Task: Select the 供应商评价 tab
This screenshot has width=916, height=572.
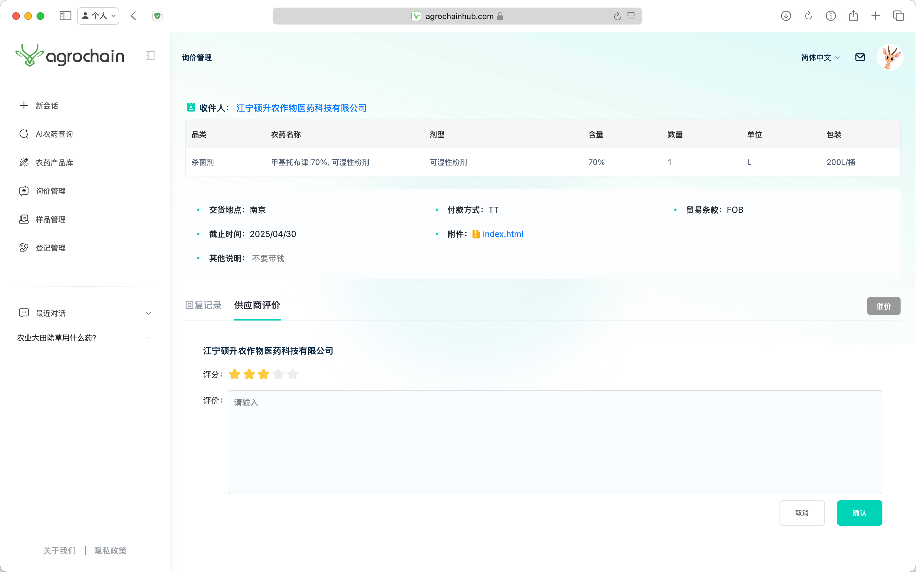Action: tap(257, 305)
